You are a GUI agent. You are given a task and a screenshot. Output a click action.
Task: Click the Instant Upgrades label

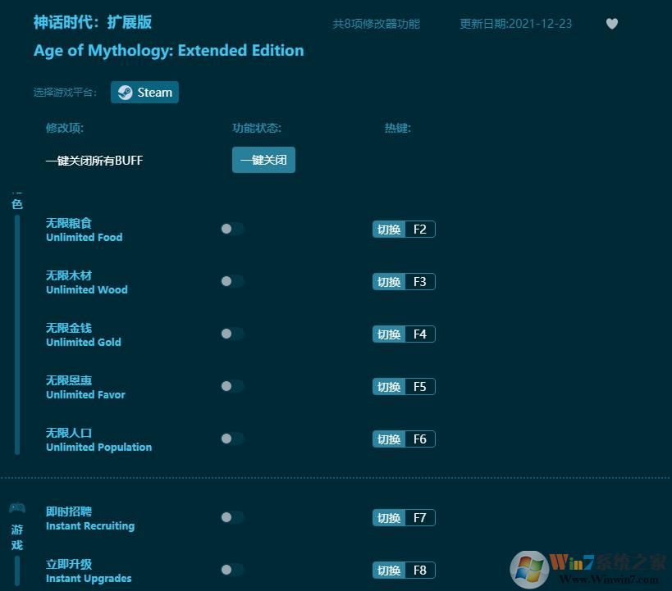(89, 579)
